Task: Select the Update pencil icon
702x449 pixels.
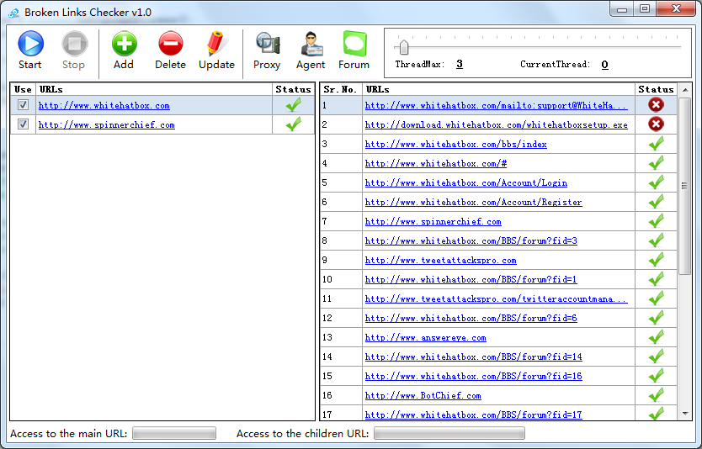Action: coord(216,44)
